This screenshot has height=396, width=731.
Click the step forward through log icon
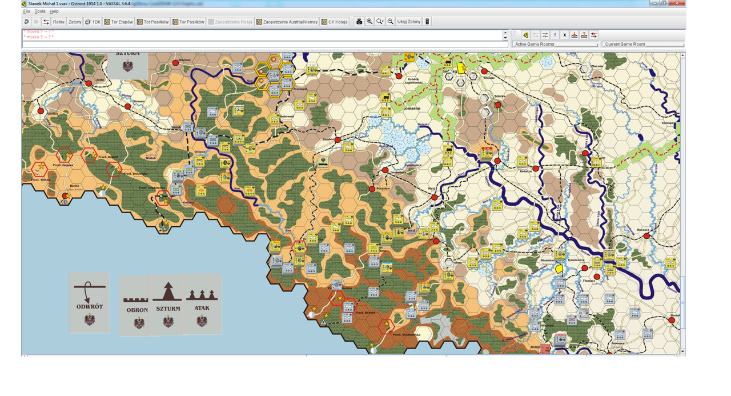click(x=36, y=22)
